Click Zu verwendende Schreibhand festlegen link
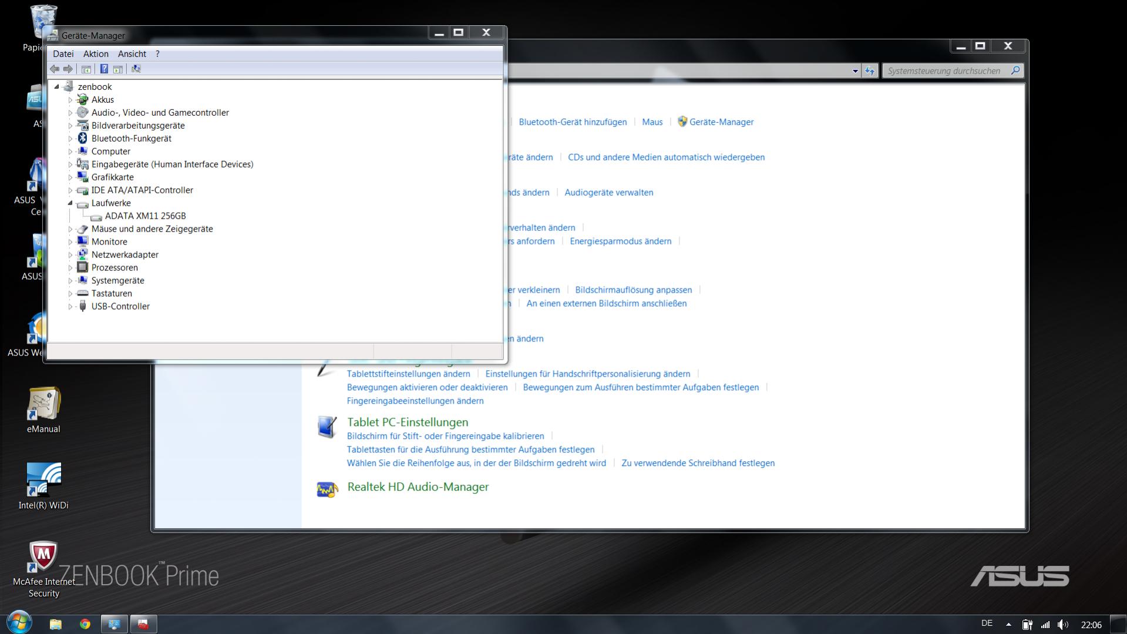Screen dimensions: 1127x634 (698, 464)
